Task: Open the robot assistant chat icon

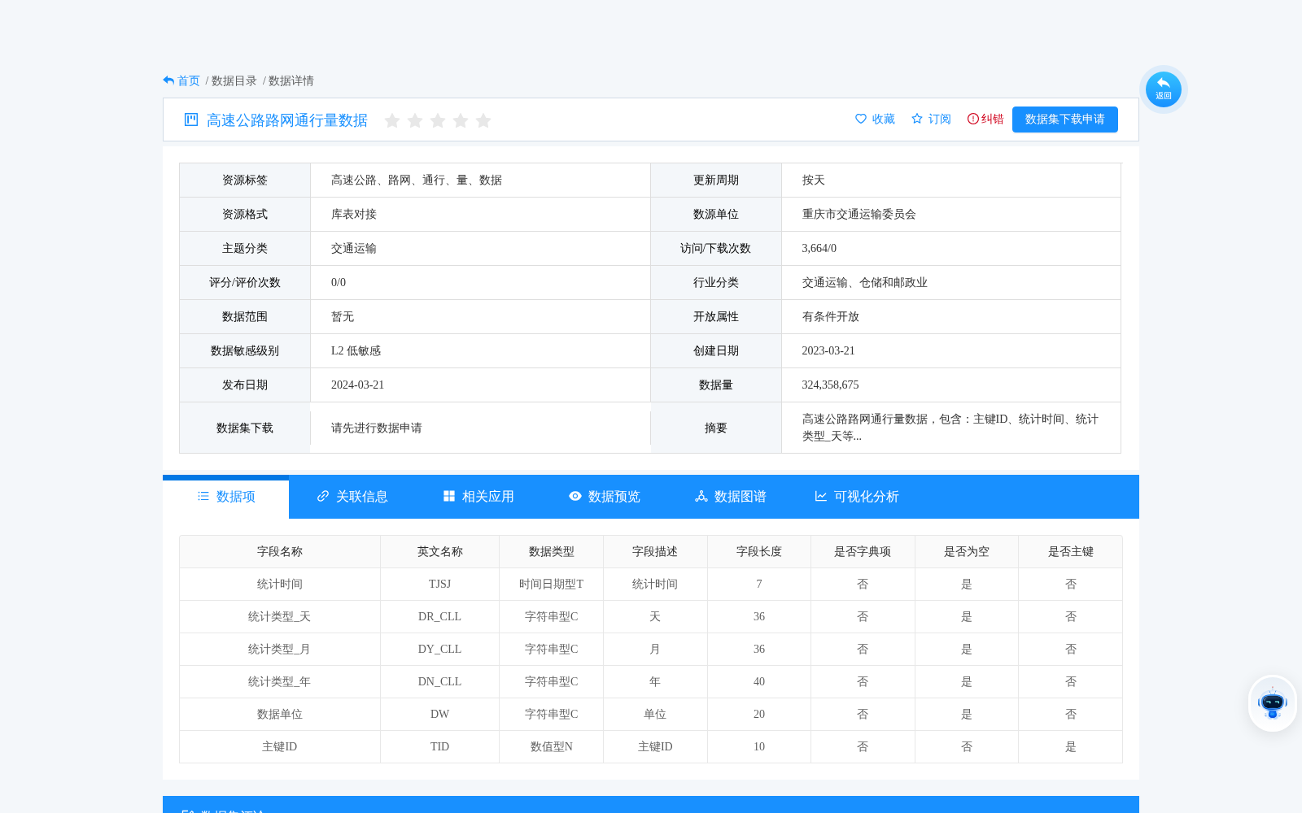Action: point(1273,703)
